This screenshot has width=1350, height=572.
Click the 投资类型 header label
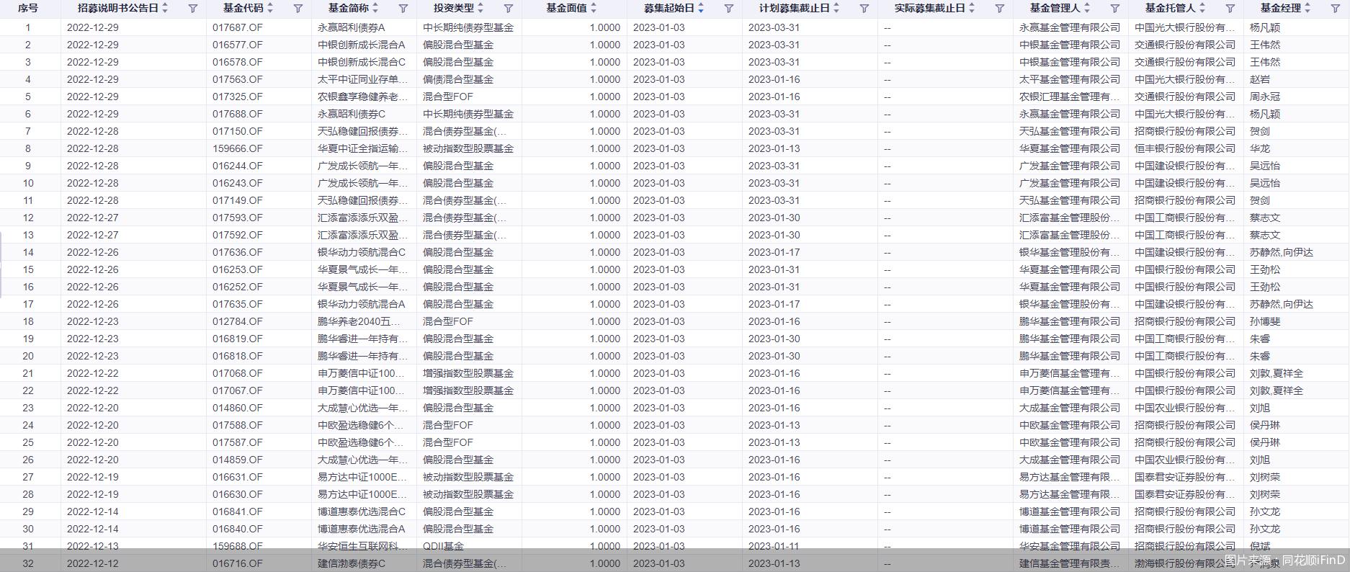click(454, 9)
